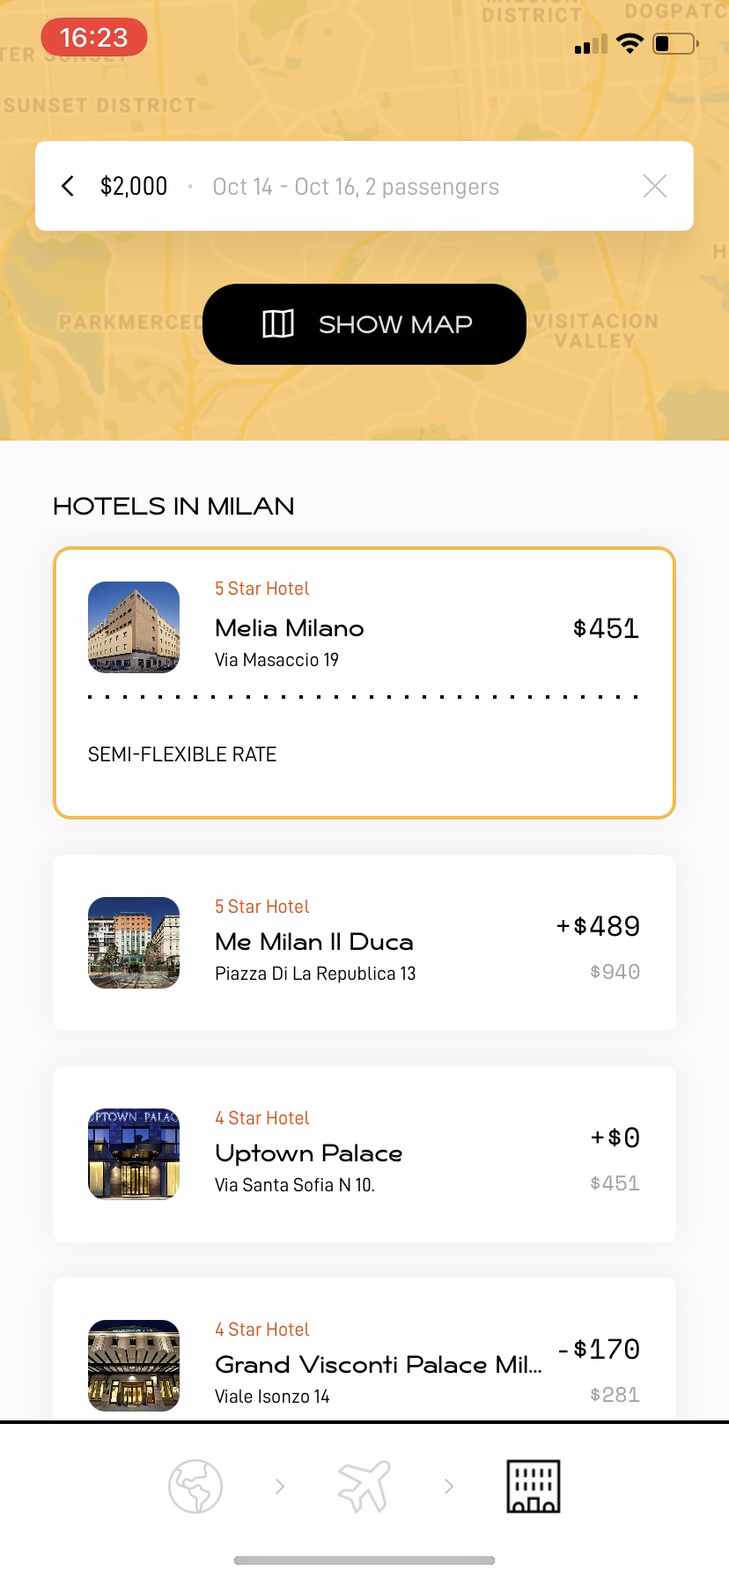The image size is (729, 1579).
Task: Tap the SEMI-FLEXIBLE RATE label
Action: pyautogui.click(x=182, y=754)
